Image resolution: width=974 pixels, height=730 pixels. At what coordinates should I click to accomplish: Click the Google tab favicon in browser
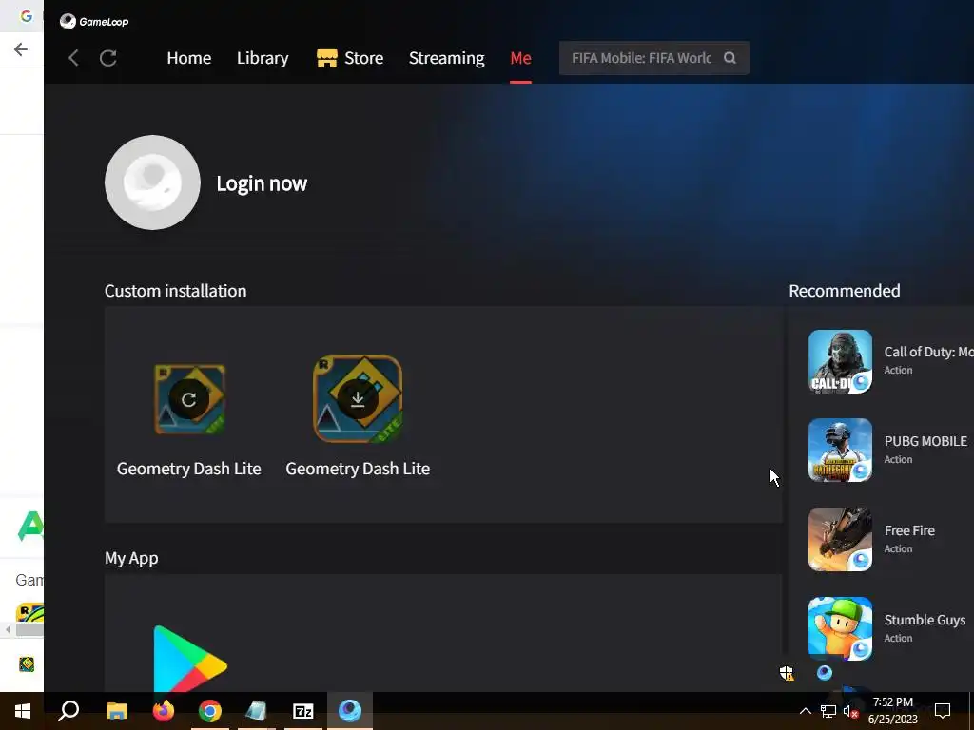point(26,16)
